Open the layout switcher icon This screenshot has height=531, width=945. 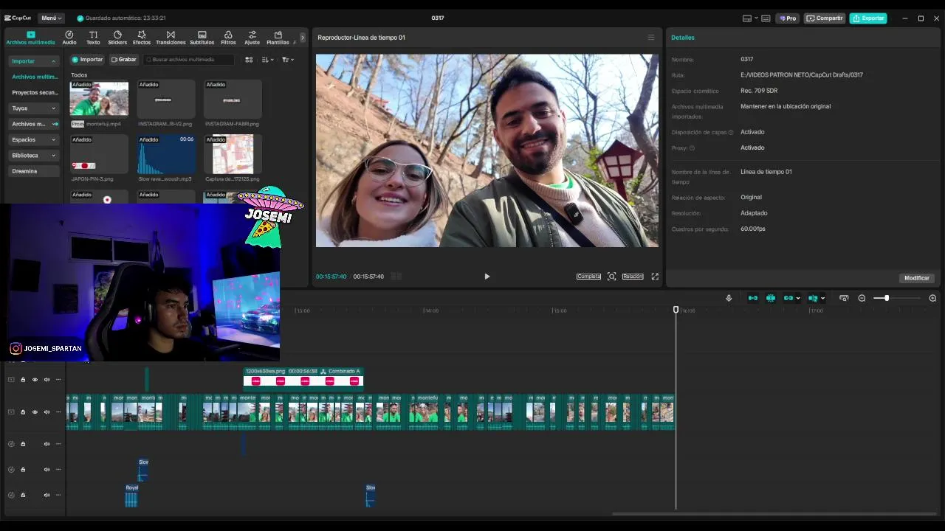coord(747,18)
